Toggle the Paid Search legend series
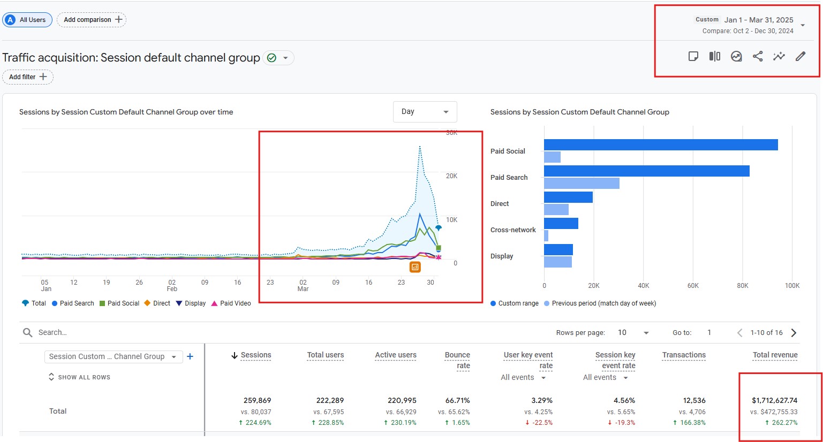Screen dimensions: 823x442 [73, 303]
